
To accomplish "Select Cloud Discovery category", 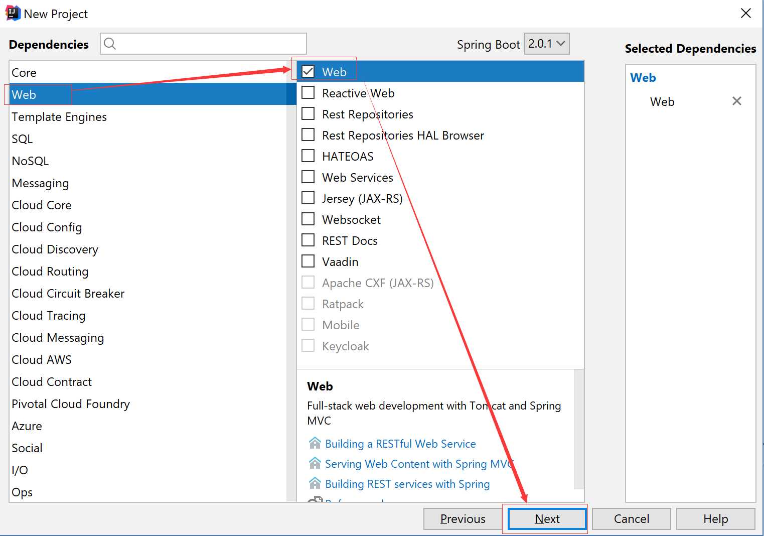I will pos(148,249).
